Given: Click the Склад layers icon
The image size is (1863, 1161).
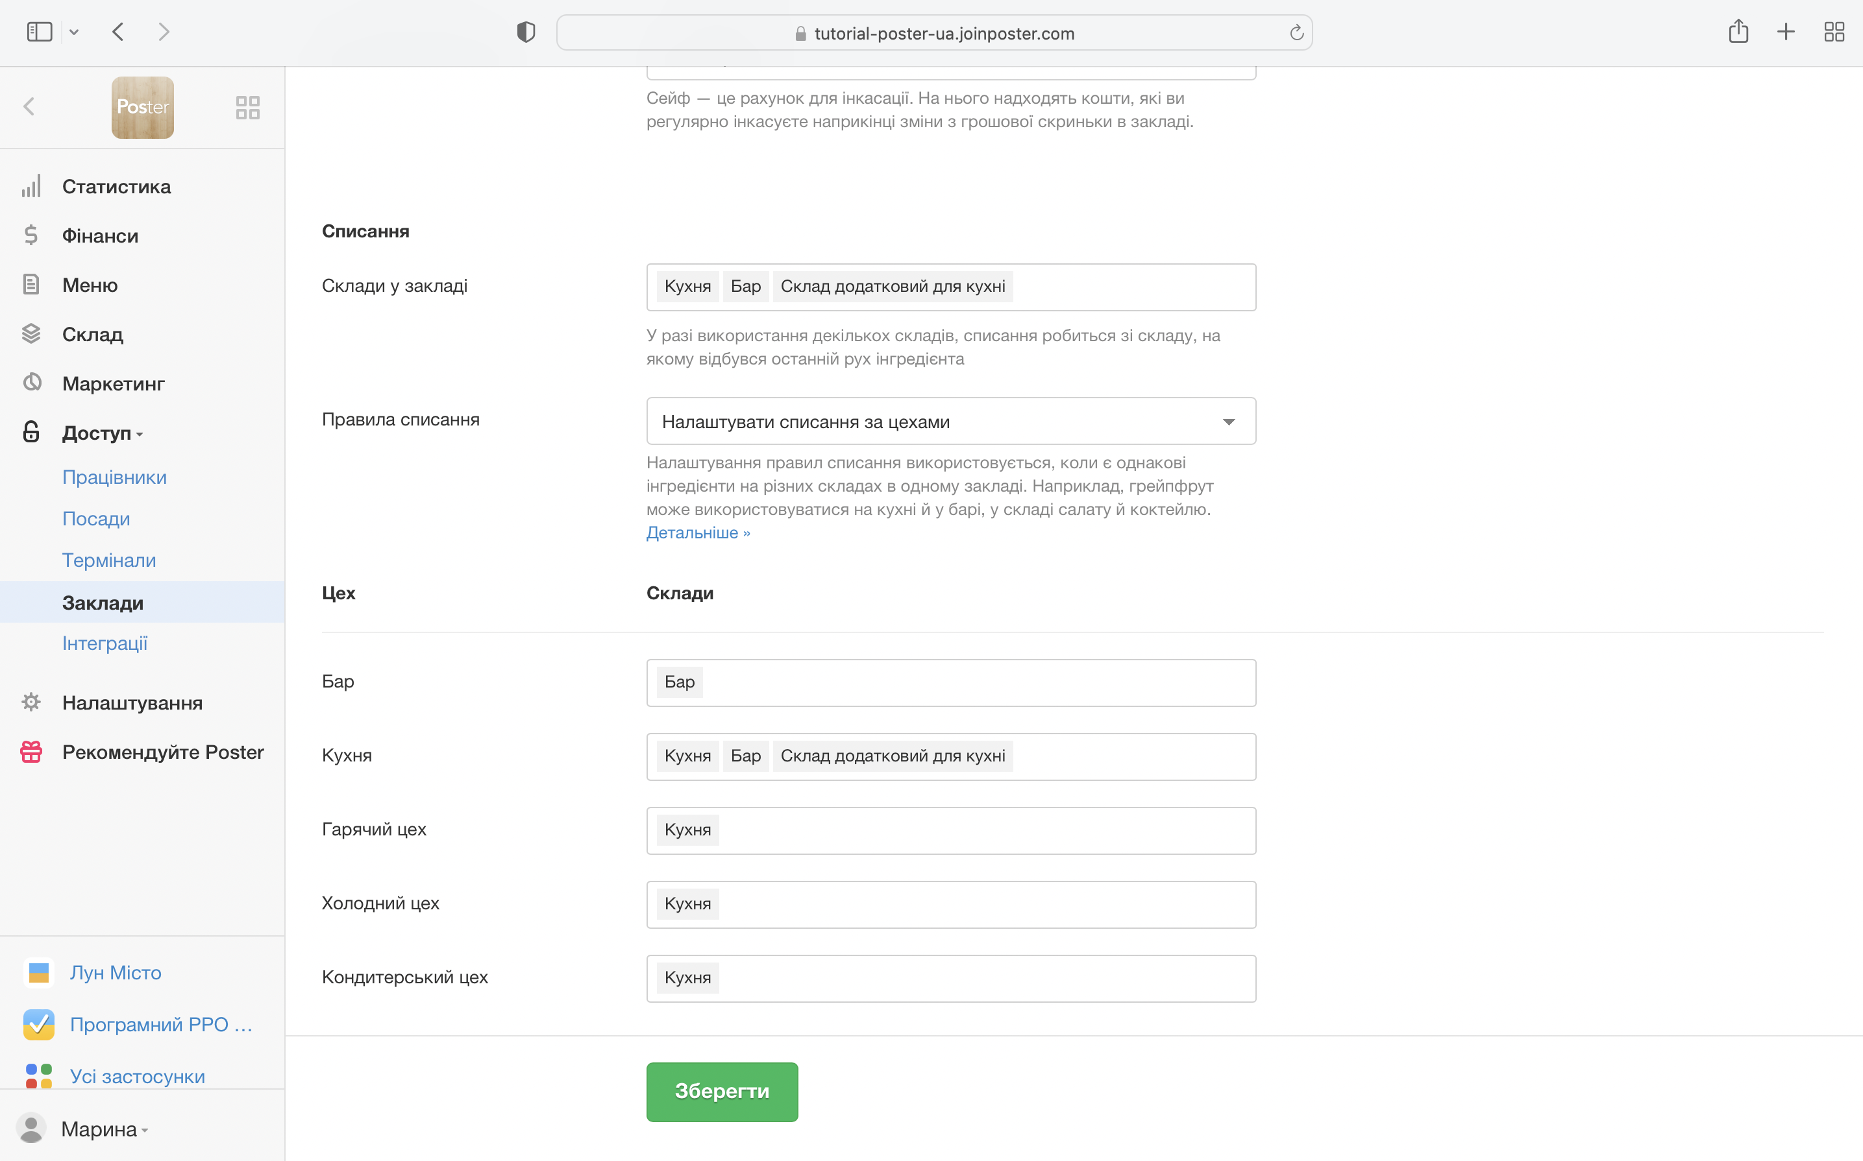Looking at the screenshot, I should click(31, 334).
